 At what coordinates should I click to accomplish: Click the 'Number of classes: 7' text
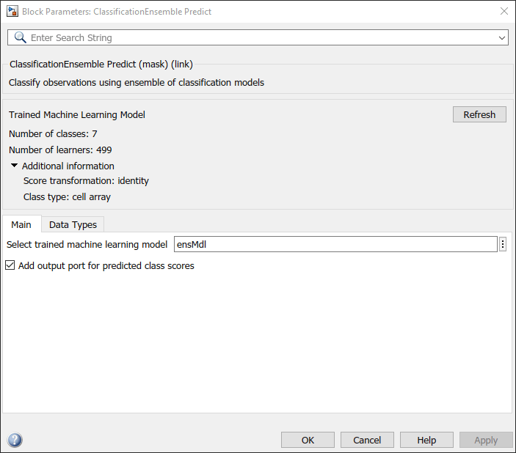pos(53,134)
